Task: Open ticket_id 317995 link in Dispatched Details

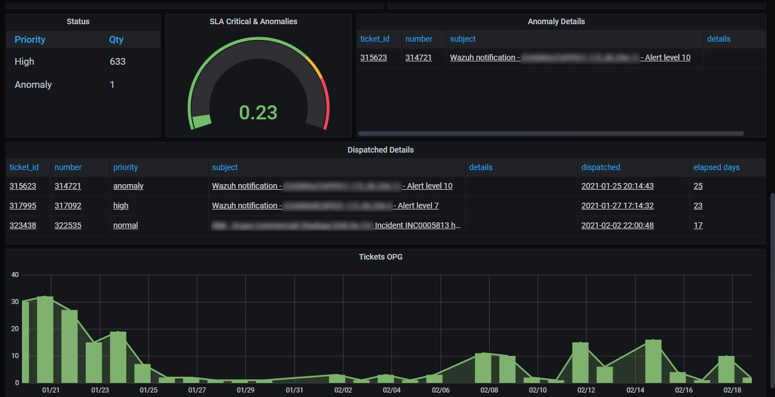Action: coord(23,206)
